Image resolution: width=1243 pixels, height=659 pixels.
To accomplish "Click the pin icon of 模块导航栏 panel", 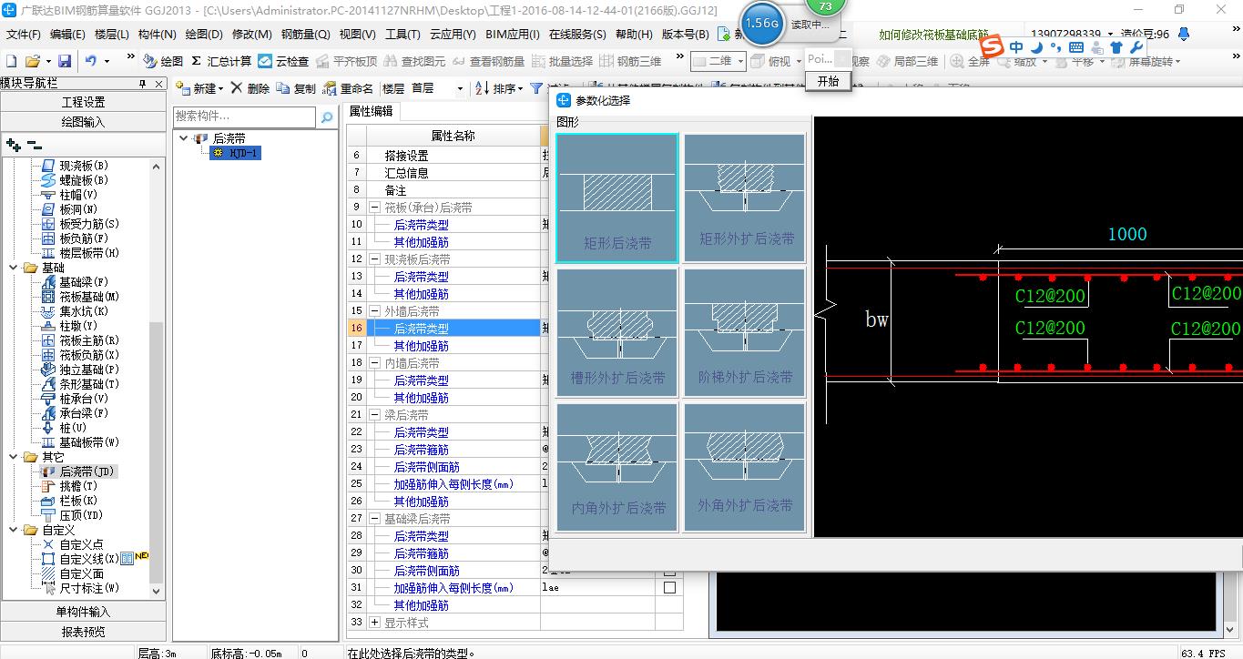I will 142,84.
